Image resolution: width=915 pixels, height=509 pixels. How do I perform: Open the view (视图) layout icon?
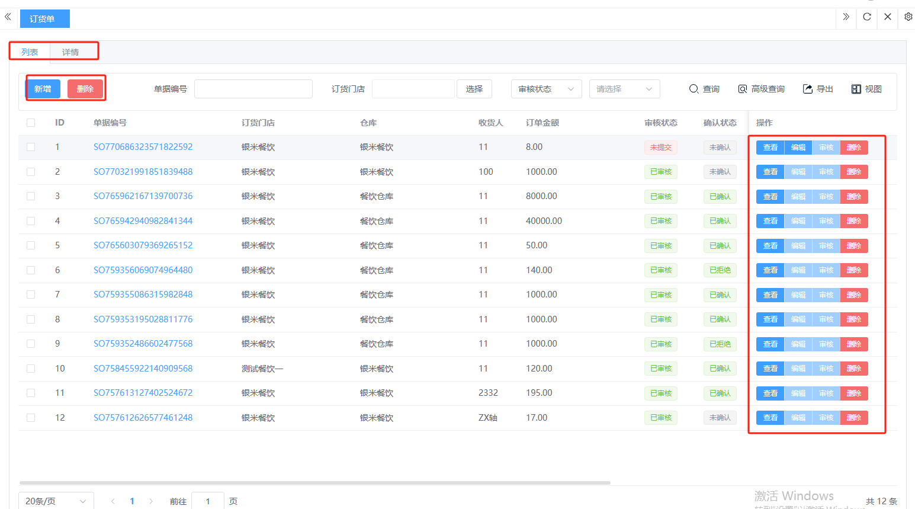pyautogui.click(x=856, y=89)
